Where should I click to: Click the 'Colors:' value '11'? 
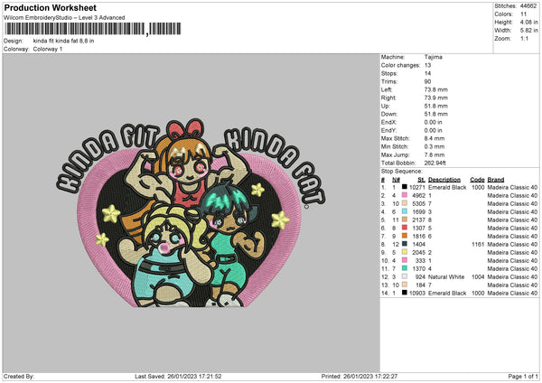tap(523, 14)
